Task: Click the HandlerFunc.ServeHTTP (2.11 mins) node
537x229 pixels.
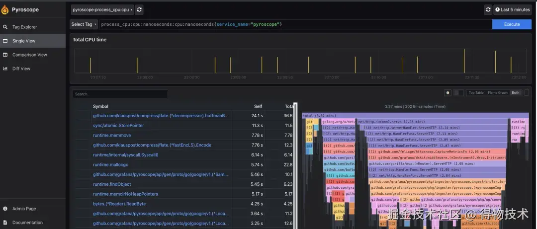Action: 437,134
